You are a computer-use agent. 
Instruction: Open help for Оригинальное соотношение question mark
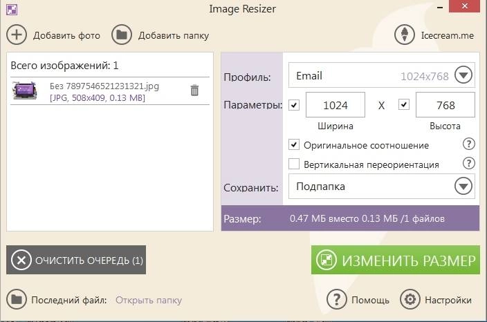469,144
